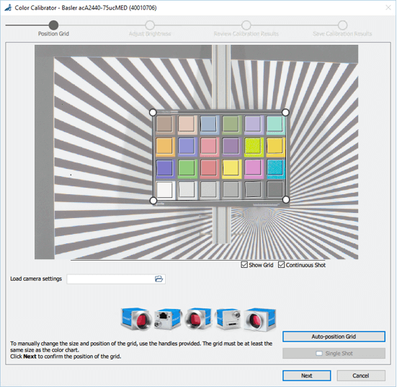Image resolution: width=397 pixels, height=387 pixels.
Task: Uncheck the Show Grid checkbox
Action: (244, 265)
